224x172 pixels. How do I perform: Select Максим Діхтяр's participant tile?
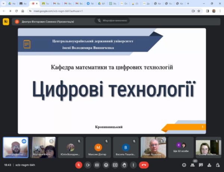click(x=98, y=147)
